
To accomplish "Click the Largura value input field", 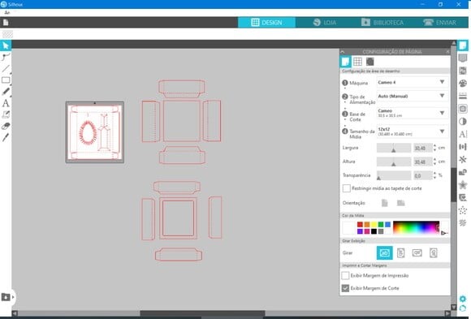I will (x=422, y=148).
